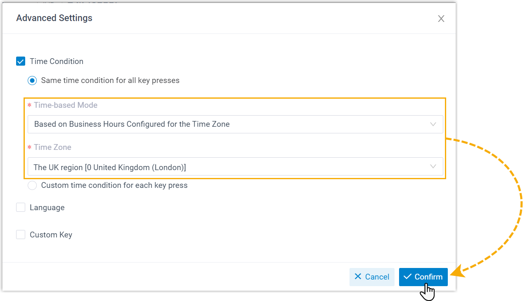
Task: Enable the Language checkbox
Action: coord(21,208)
